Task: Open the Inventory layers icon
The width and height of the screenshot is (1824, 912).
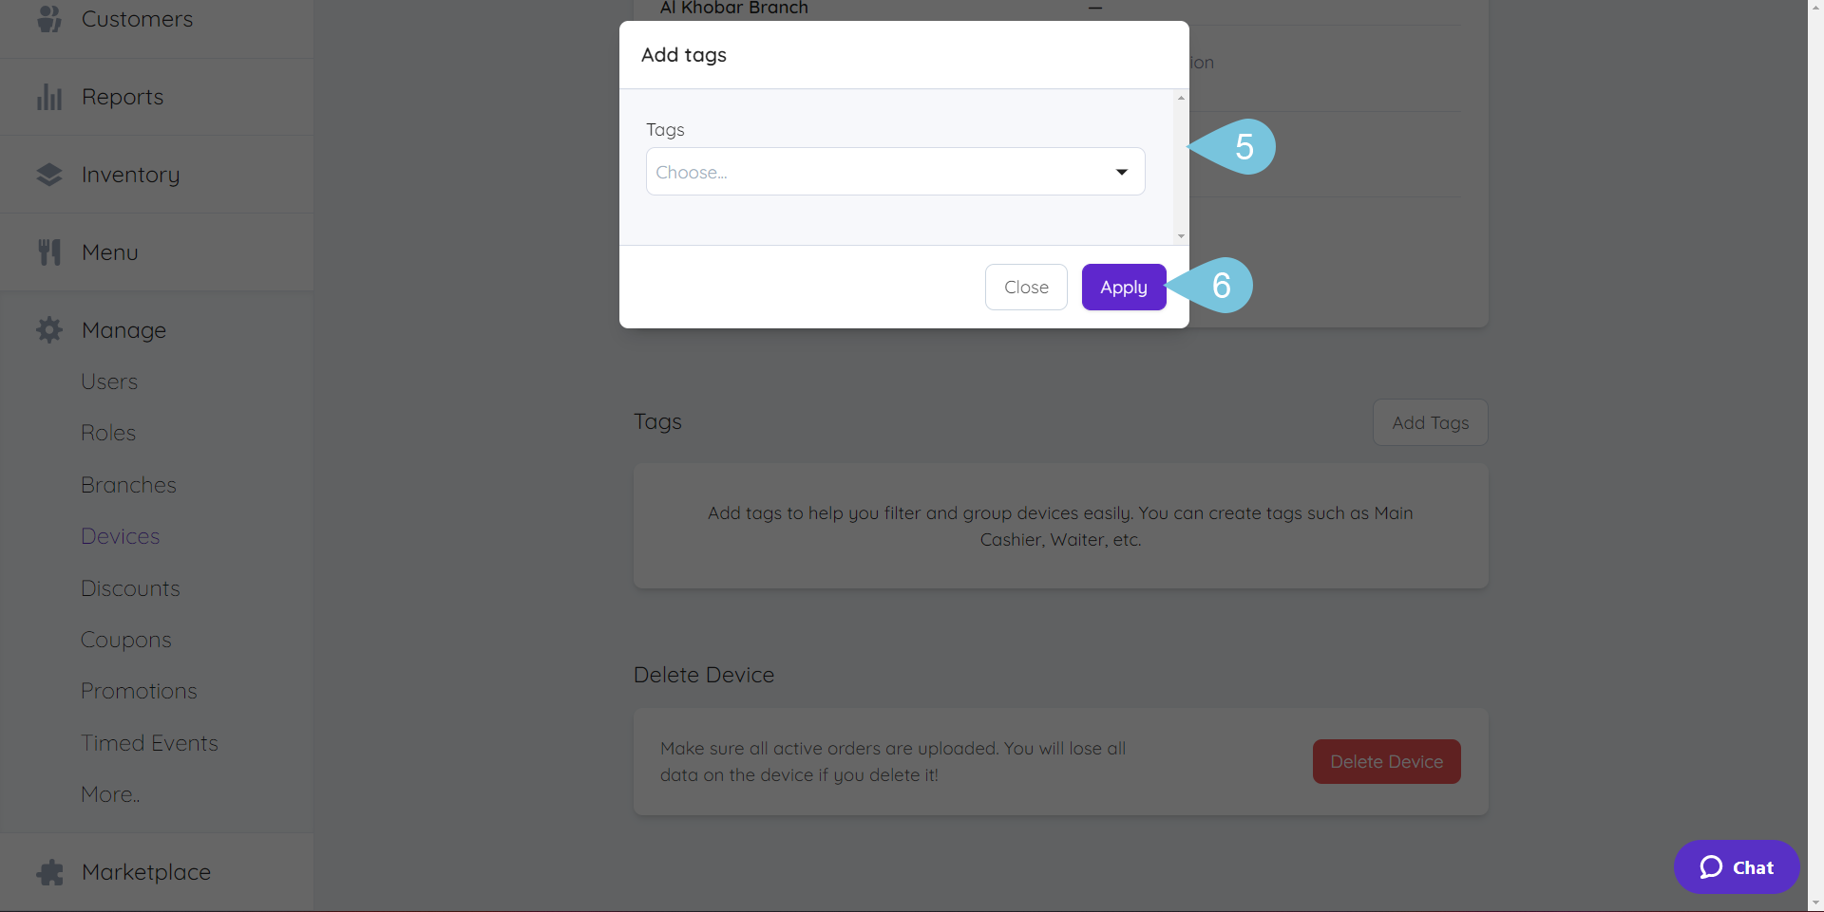Action: point(48,174)
